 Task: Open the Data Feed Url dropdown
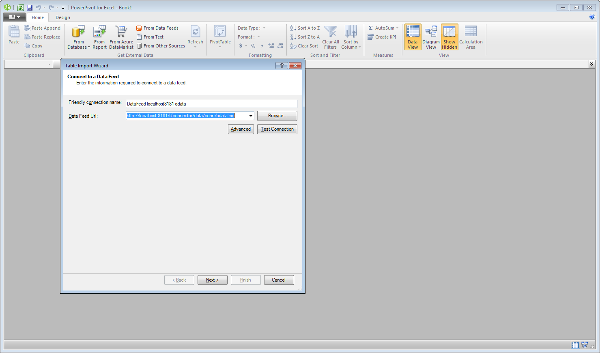pos(251,116)
